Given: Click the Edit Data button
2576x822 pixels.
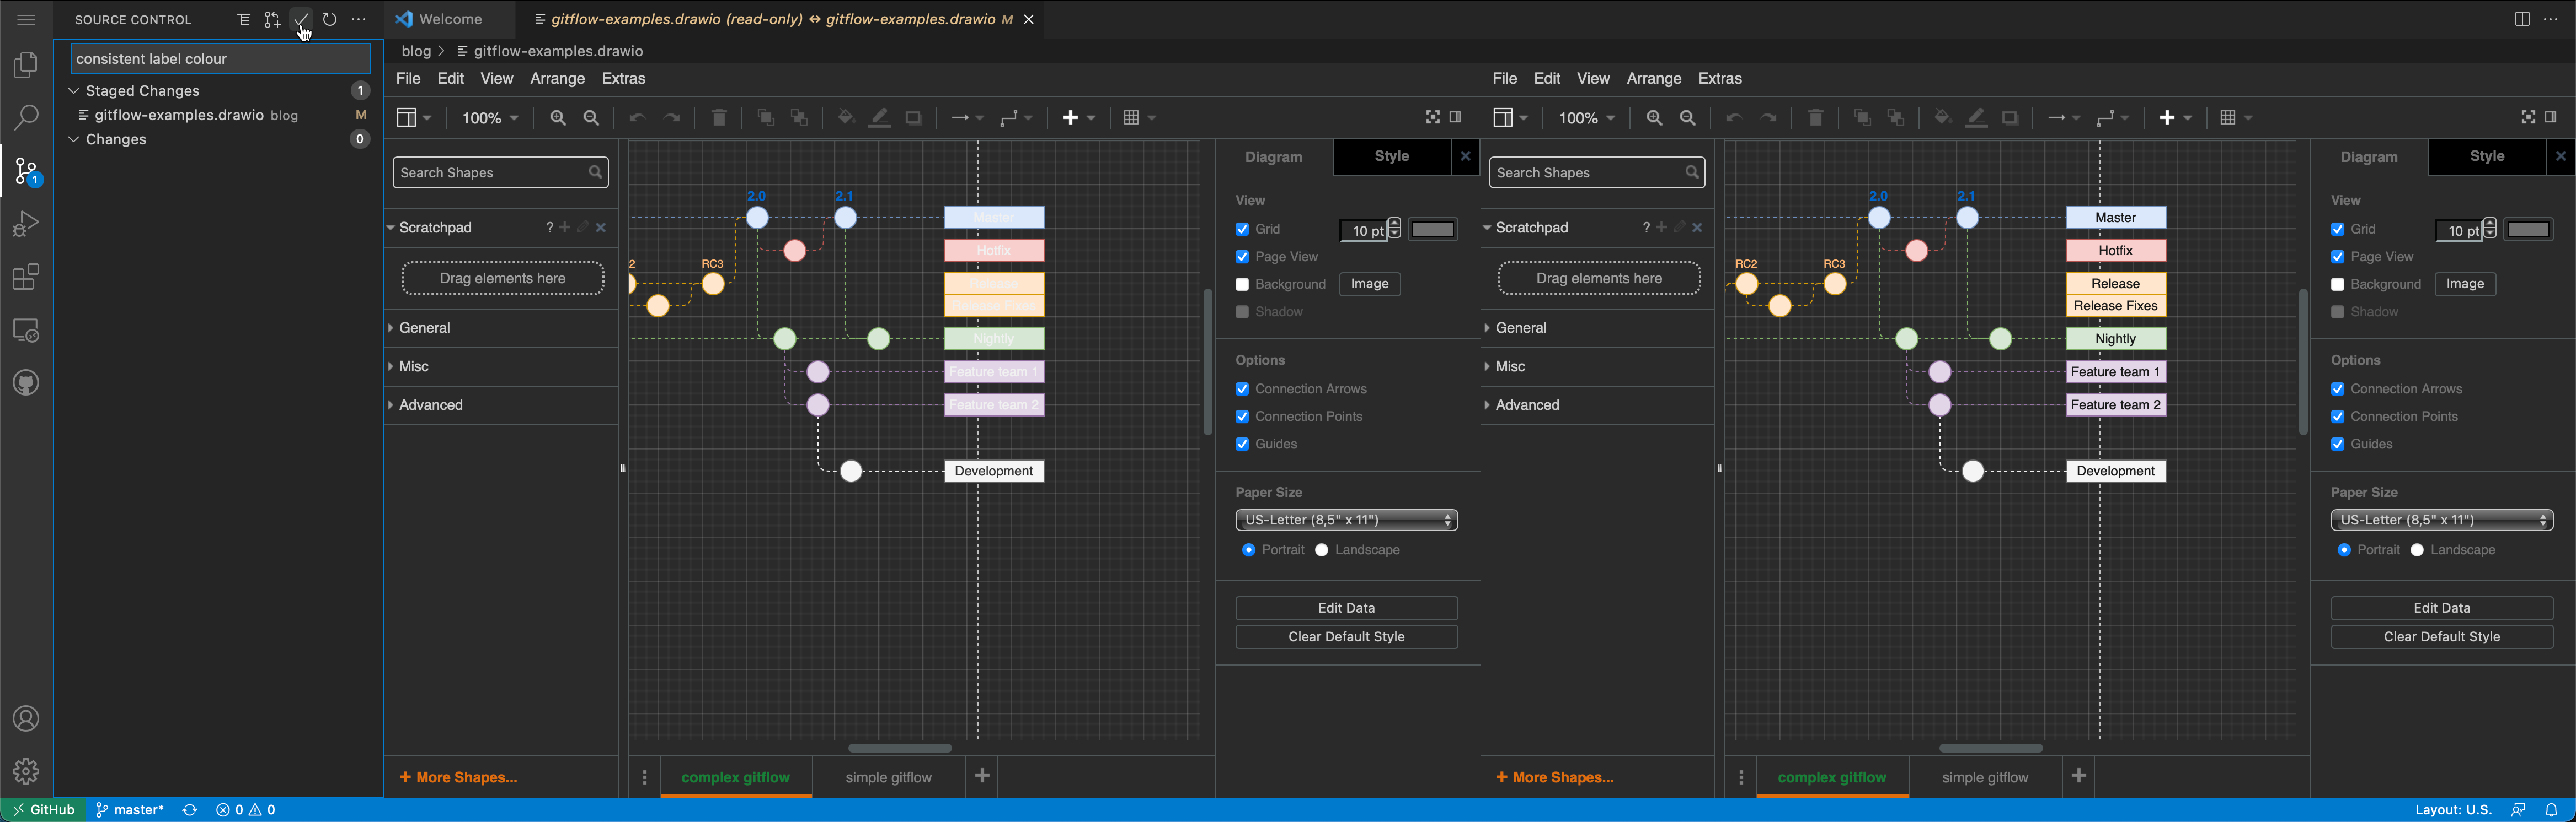Looking at the screenshot, I should pyautogui.click(x=1346, y=607).
